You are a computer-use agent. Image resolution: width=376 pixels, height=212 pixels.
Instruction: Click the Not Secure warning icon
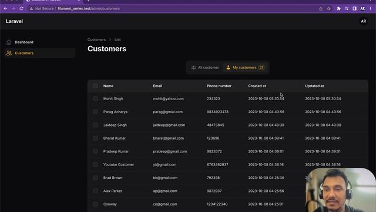tap(31, 9)
